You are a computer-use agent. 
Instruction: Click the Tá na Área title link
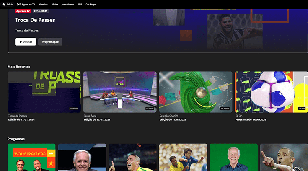pos(90,116)
